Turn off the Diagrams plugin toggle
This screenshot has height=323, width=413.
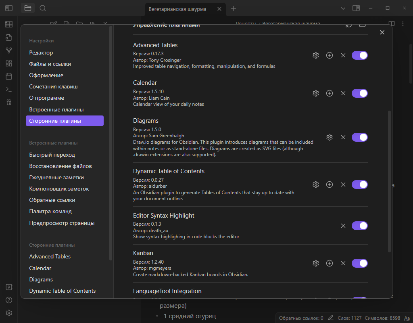point(359,137)
